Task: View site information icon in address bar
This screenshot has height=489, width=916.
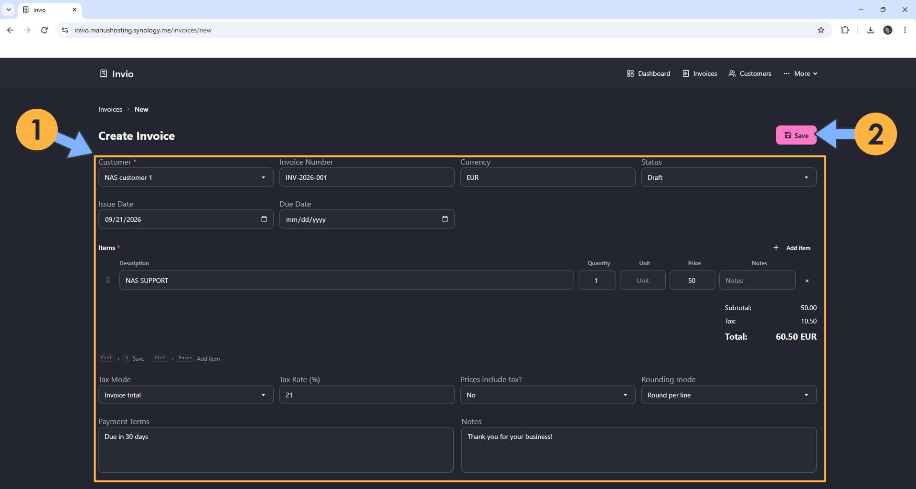Action: 65,30
